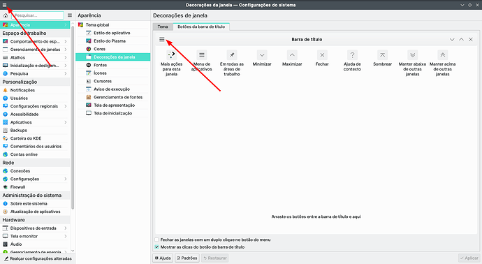
Task: Toggle 'Mostrar as dicas do botão' checkbox
Action: point(156,247)
